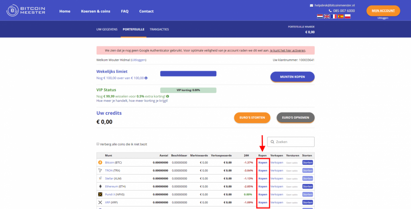
Task: Click the Bitcoin Meester logo
Action: point(26,10)
